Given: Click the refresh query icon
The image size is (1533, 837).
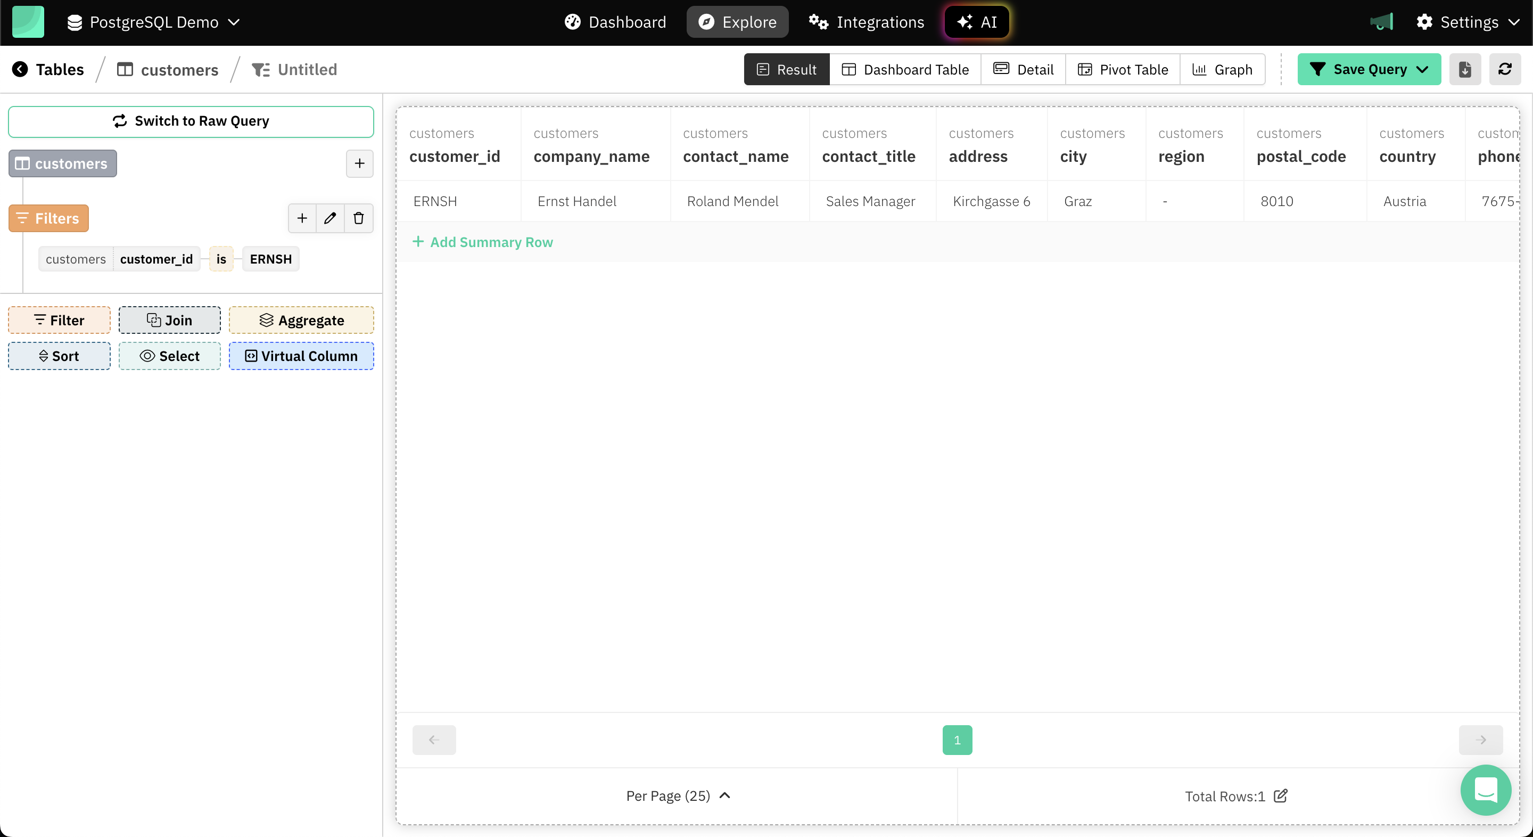Looking at the screenshot, I should point(1505,70).
